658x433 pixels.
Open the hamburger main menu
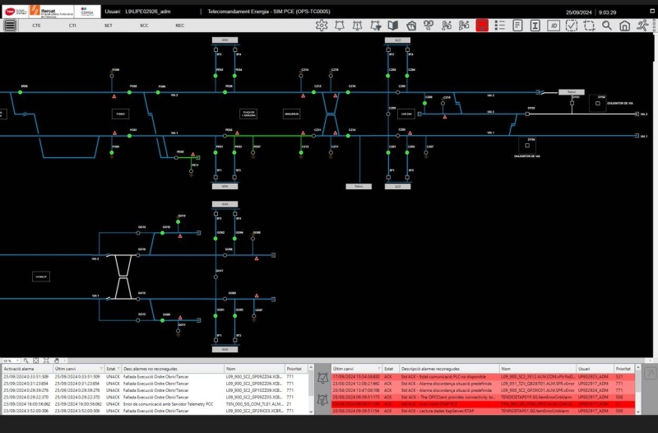[x=10, y=26]
